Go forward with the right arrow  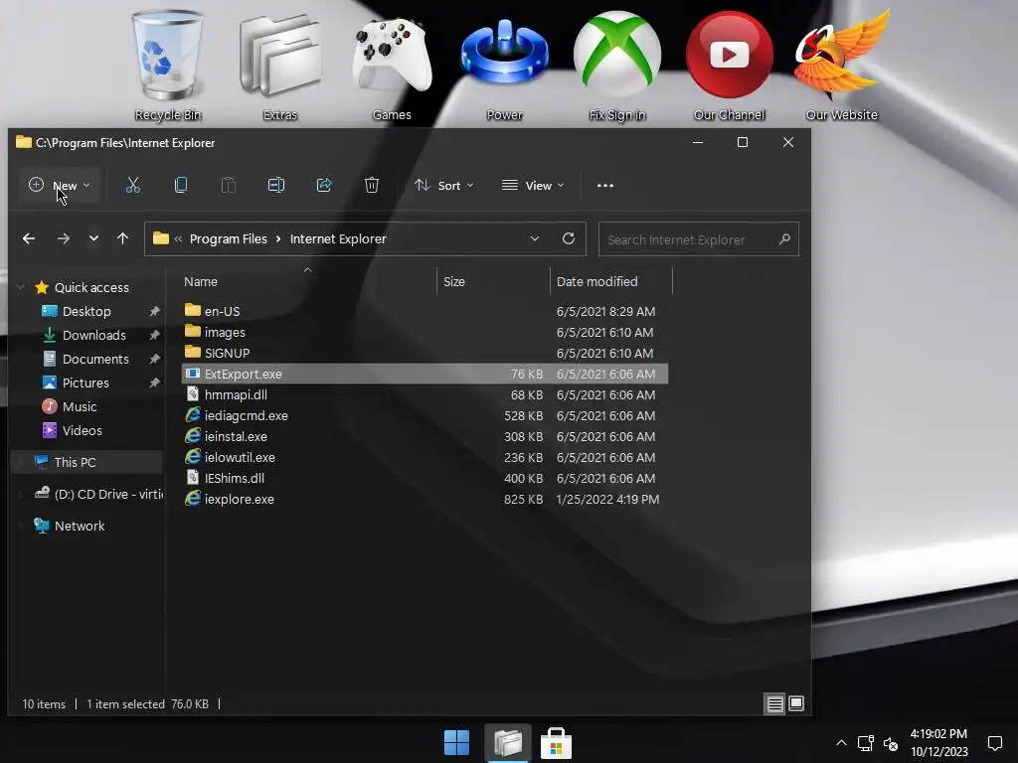coord(63,238)
